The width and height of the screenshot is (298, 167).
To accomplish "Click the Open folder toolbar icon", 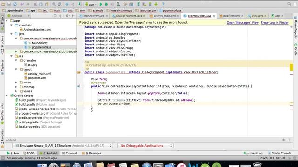I will point(3,4).
